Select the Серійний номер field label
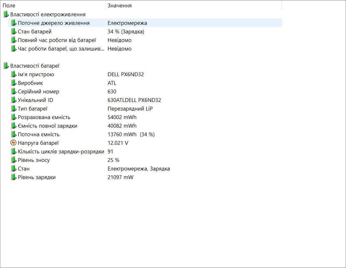This screenshot has width=346, height=268. [38, 92]
